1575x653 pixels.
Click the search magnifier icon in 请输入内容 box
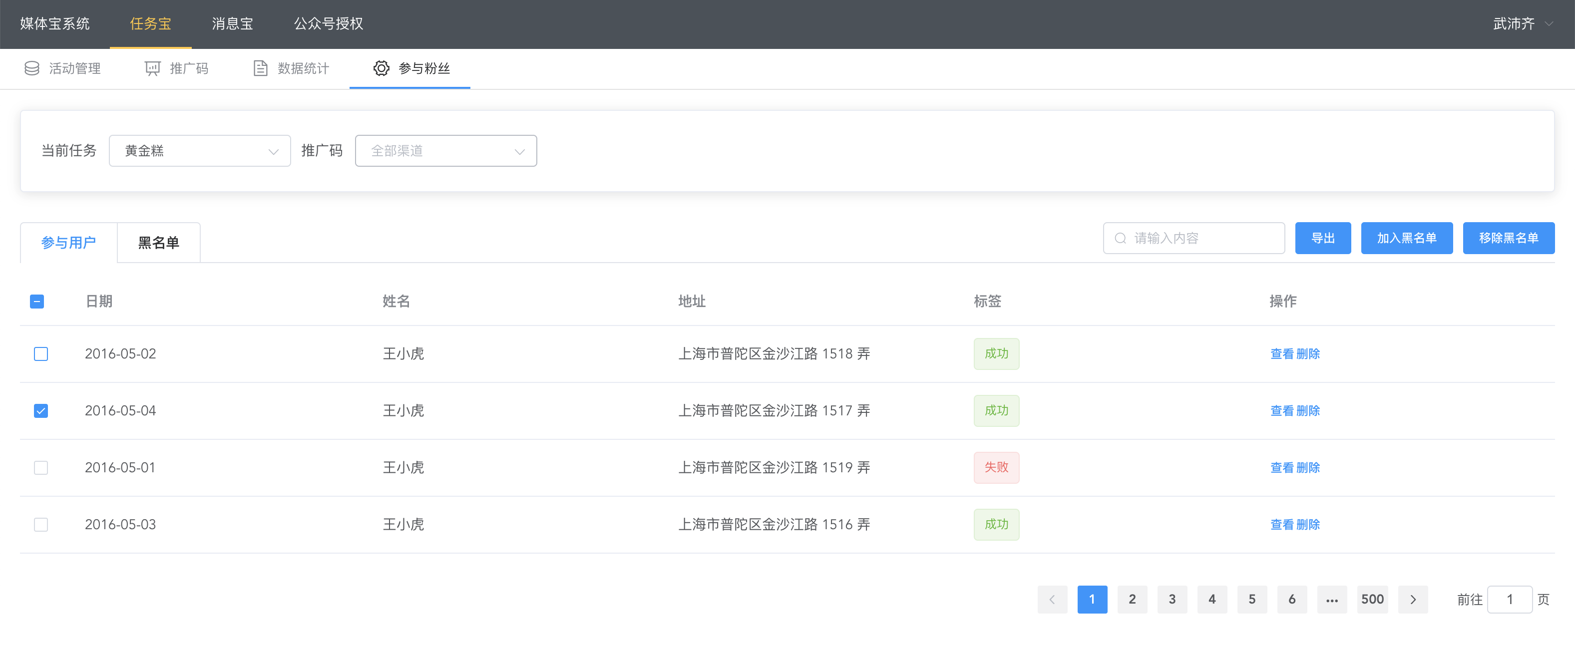pos(1120,239)
